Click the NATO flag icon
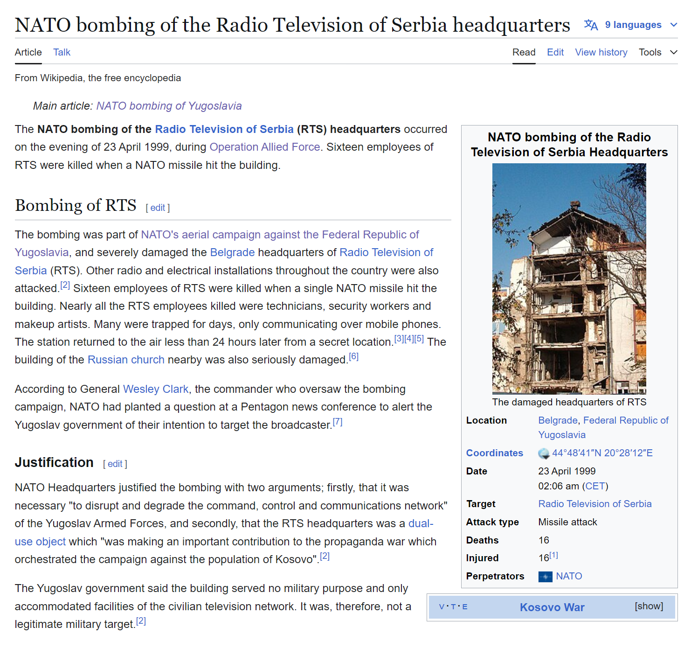The width and height of the screenshot is (691, 648). click(x=545, y=577)
